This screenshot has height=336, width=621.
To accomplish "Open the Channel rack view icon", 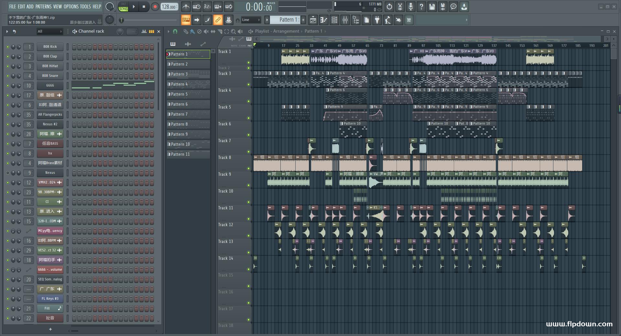I will tap(334, 20).
